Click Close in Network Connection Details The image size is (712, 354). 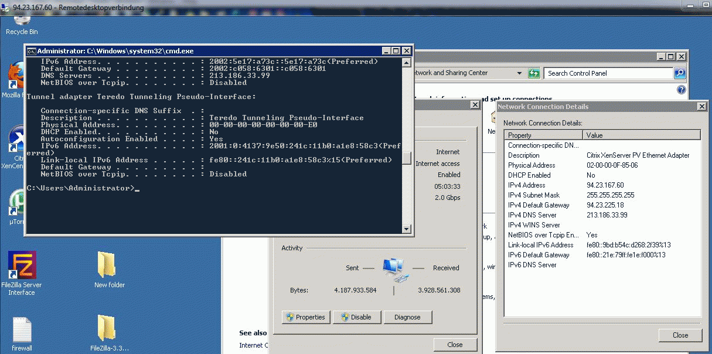tap(680, 335)
